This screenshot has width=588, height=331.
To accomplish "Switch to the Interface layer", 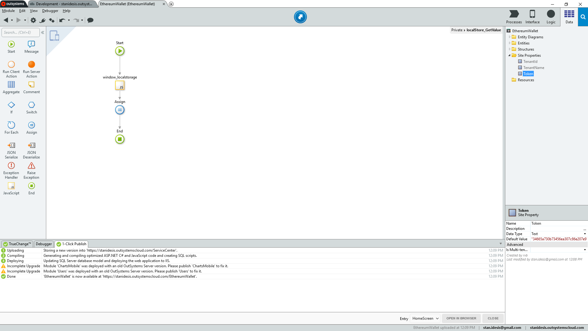I will tap(532, 17).
